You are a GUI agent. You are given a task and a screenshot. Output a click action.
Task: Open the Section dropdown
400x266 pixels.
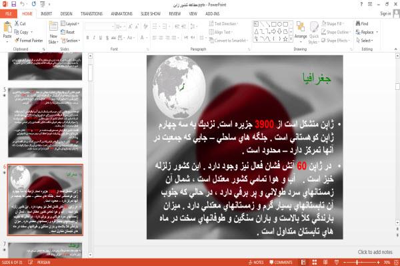click(x=71, y=41)
